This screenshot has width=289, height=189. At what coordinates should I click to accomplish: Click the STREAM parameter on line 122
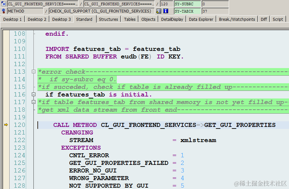pos(81,140)
